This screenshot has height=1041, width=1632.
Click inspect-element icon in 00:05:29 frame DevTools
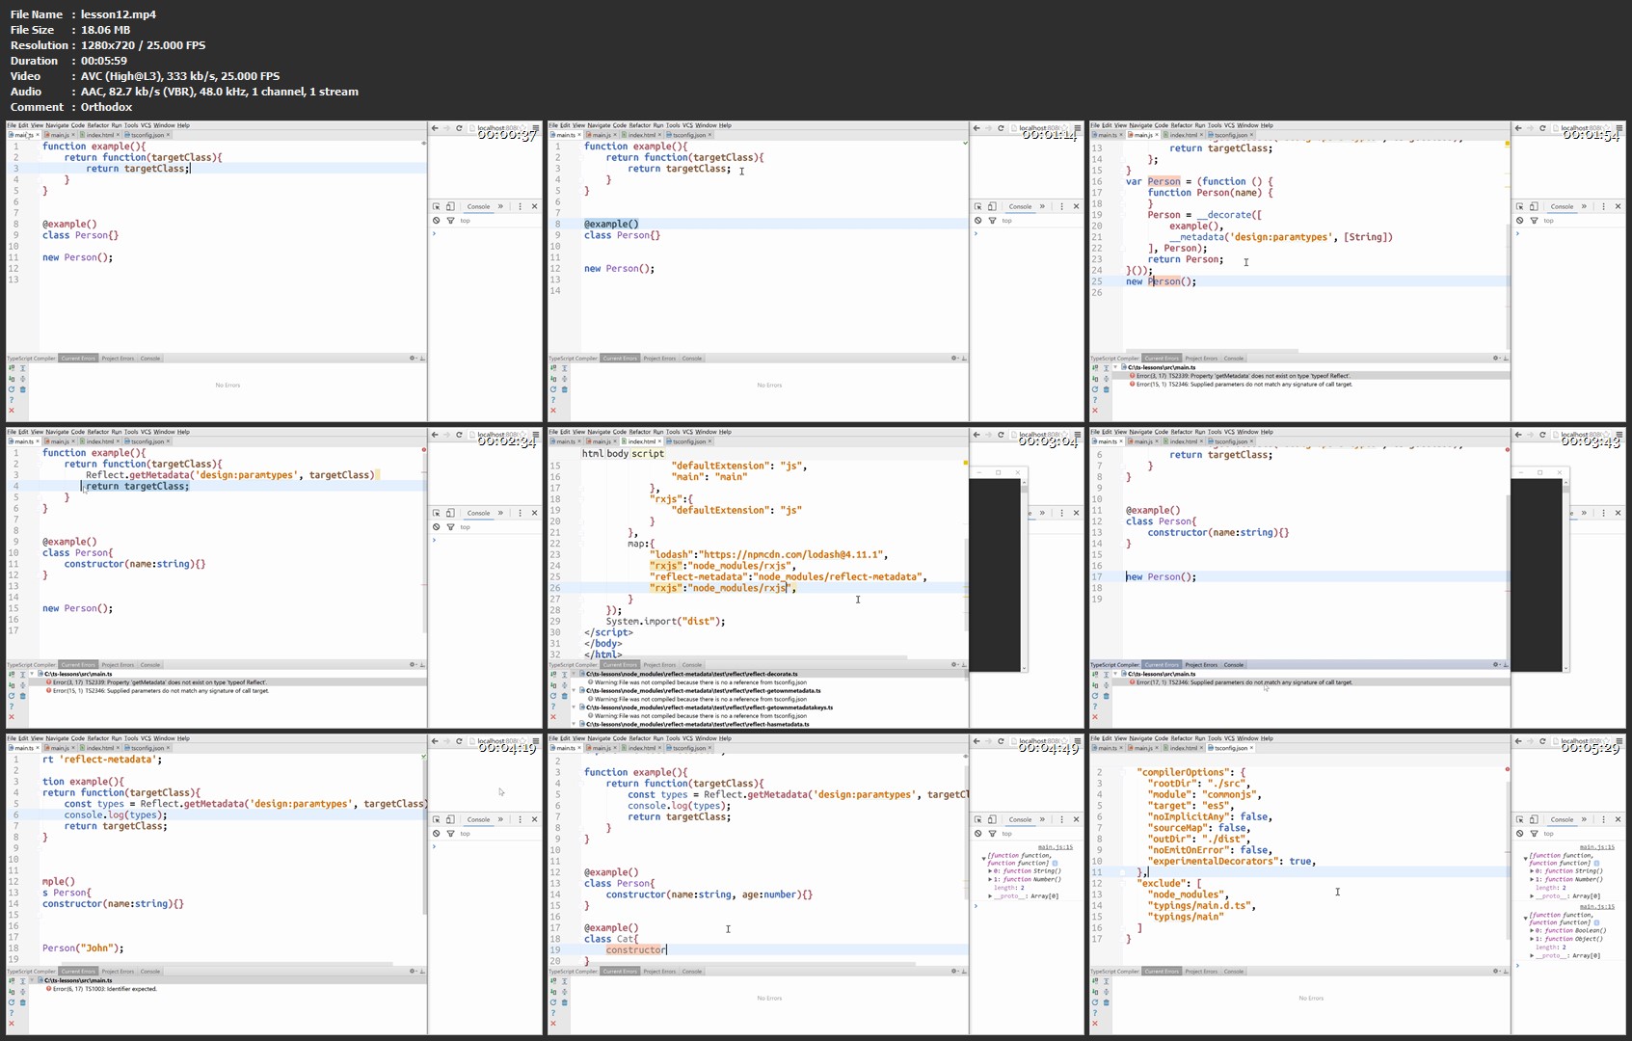point(1520,819)
